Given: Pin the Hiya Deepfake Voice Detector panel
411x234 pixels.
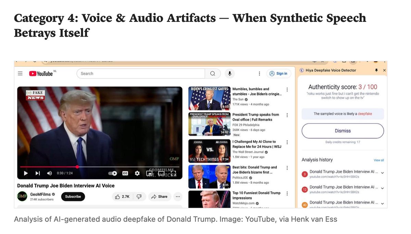Looking at the screenshot, I should pyautogui.click(x=376, y=70).
